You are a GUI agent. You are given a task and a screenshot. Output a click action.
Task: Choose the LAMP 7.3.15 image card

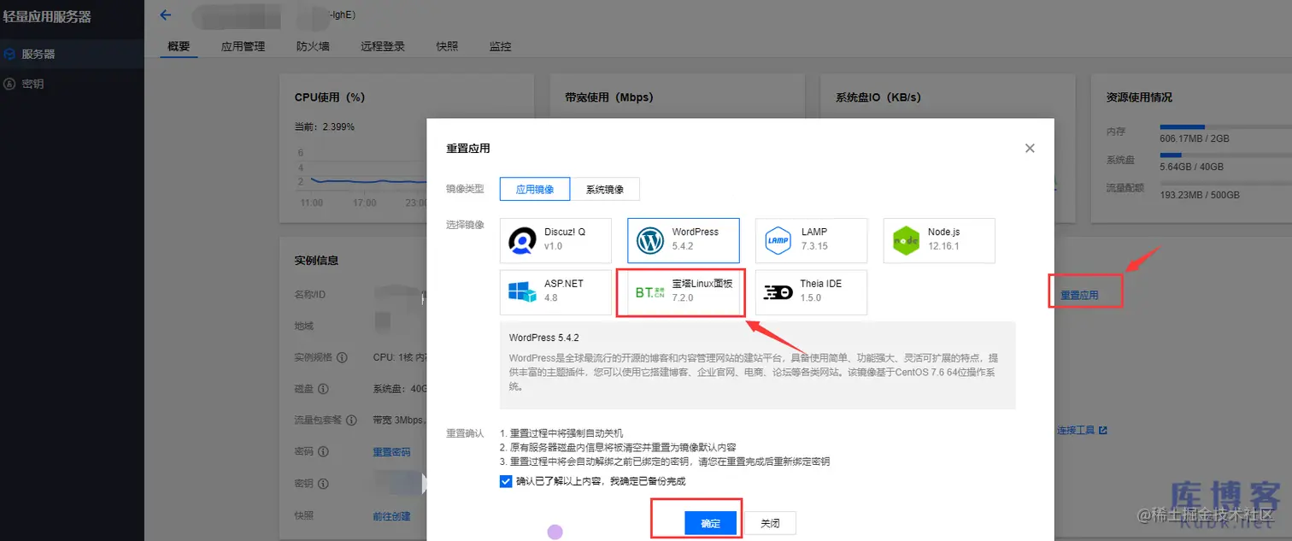(x=811, y=240)
